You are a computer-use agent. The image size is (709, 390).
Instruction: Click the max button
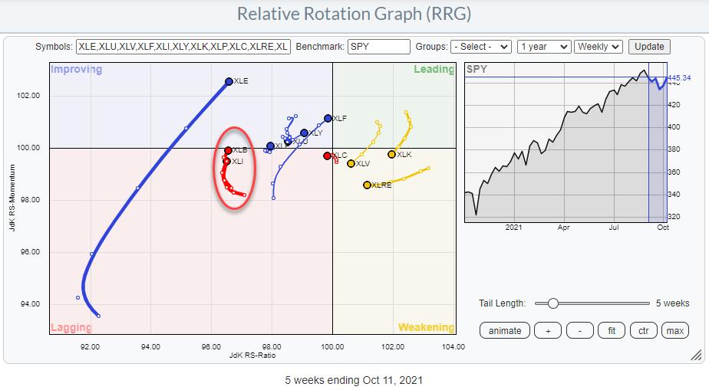(674, 331)
